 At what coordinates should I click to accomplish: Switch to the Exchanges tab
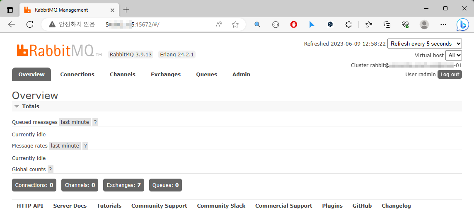click(166, 74)
